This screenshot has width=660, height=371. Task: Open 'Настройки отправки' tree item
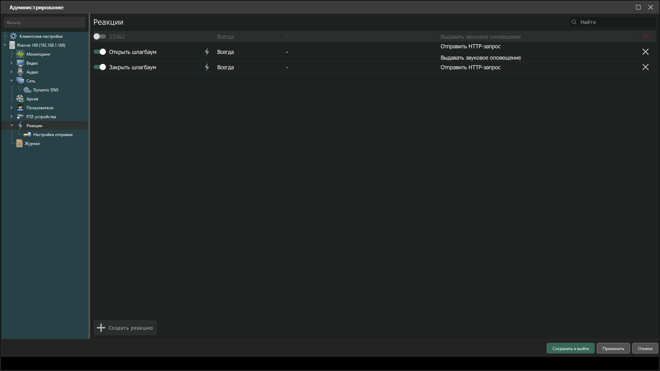point(53,135)
